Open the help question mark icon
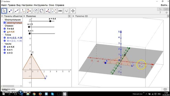The image size is (170, 96). [x=160, y=13]
